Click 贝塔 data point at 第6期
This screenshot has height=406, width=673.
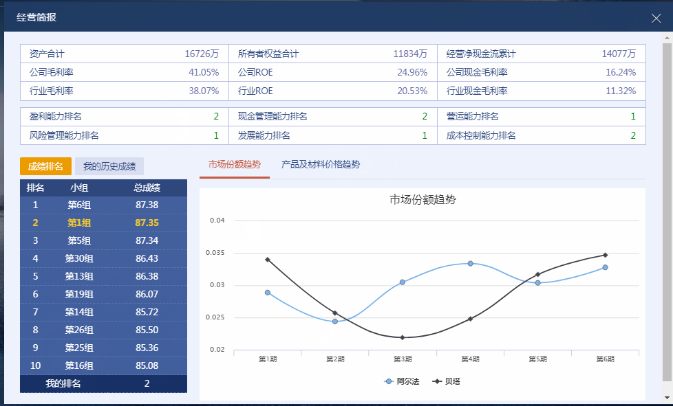[605, 255]
